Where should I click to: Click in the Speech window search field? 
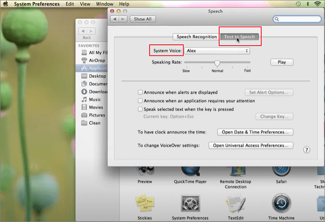(297, 19)
